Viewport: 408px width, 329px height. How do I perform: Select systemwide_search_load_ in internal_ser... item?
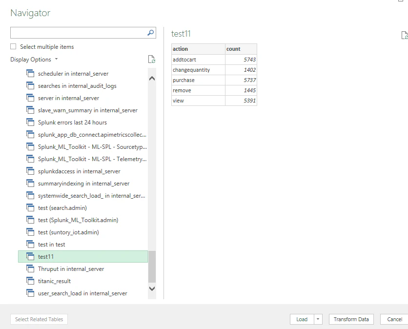[x=83, y=195]
